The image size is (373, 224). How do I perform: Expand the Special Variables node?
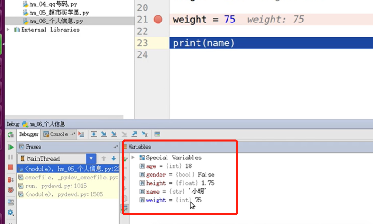tap(133, 157)
